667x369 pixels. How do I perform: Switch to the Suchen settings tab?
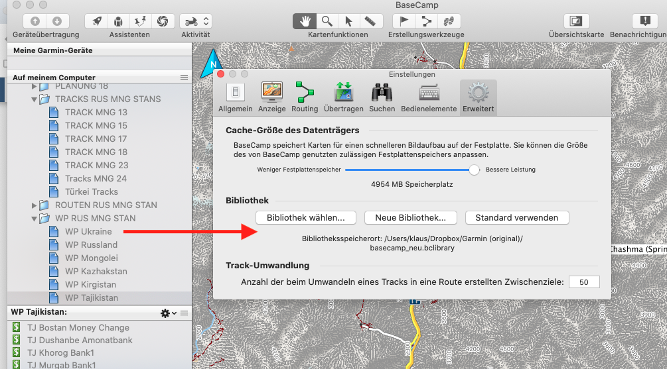[x=382, y=97]
